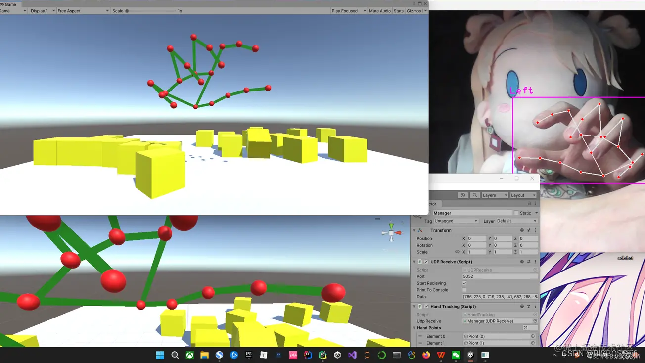
Task: Open the Display 1 dropdown
Action: [x=42, y=11]
